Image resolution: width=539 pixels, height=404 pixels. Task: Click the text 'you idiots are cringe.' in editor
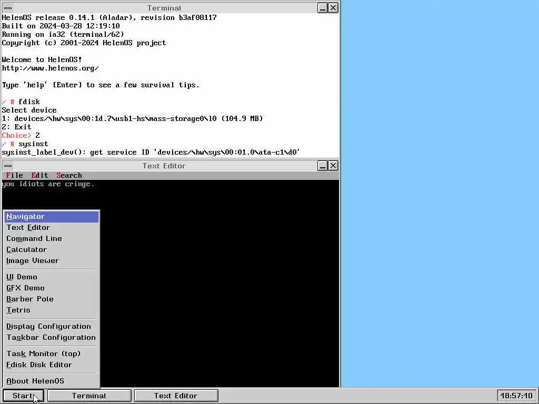pyautogui.click(x=48, y=184)
